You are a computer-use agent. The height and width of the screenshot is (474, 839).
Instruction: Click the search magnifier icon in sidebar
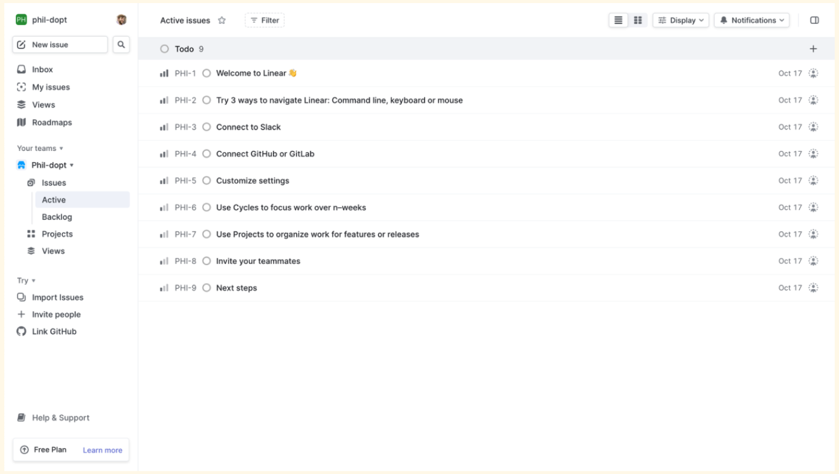(121, 44)
